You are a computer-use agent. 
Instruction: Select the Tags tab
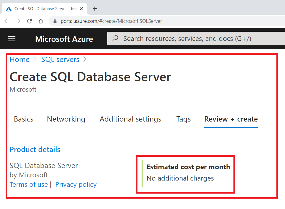tap(183, 119)
